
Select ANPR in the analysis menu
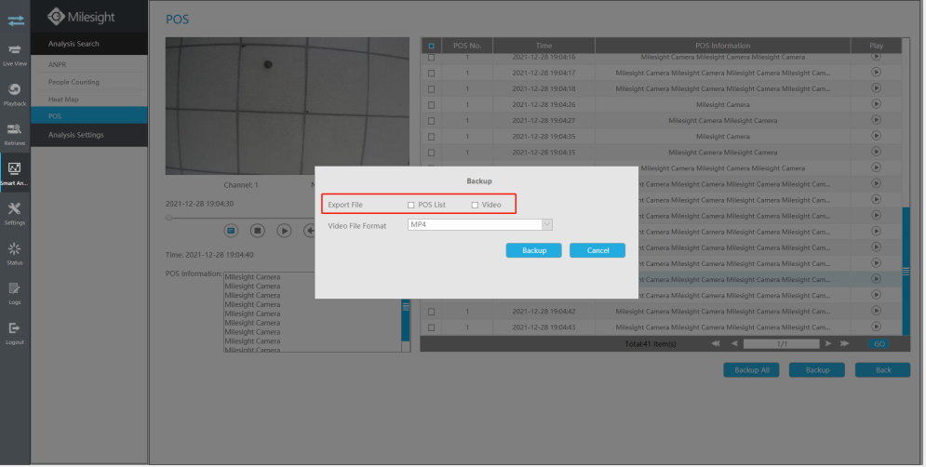pos(89,64)
